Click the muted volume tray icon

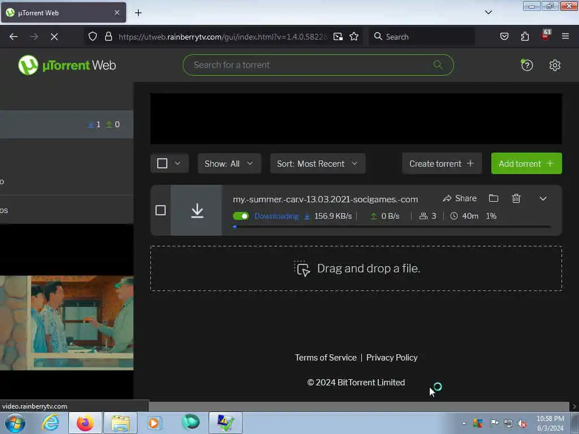[x=522, y=423]
